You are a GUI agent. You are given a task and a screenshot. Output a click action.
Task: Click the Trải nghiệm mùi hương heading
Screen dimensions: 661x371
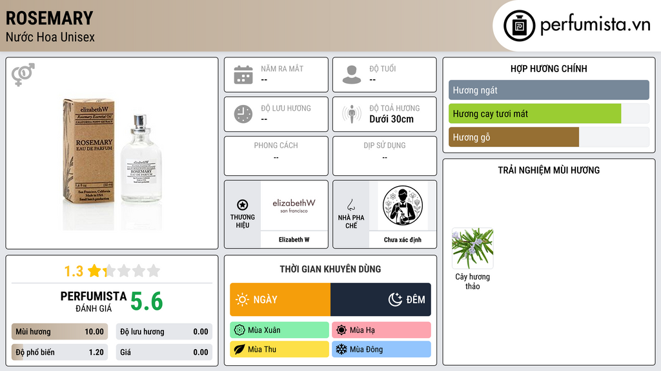pos(549,170)
